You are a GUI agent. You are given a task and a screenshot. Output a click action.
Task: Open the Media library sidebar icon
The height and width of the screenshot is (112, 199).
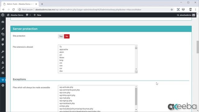click(3, 34)
